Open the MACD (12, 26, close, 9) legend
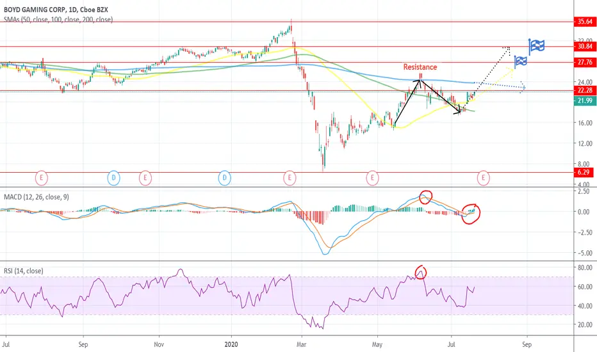597x352 pixels. (x=37, y=196)
